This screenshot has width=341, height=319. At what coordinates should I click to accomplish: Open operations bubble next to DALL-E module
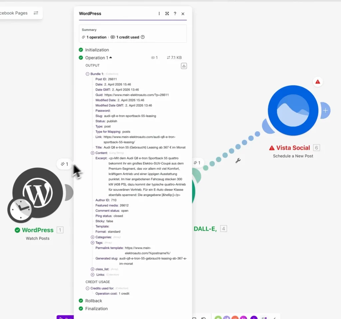pos(197,163)
